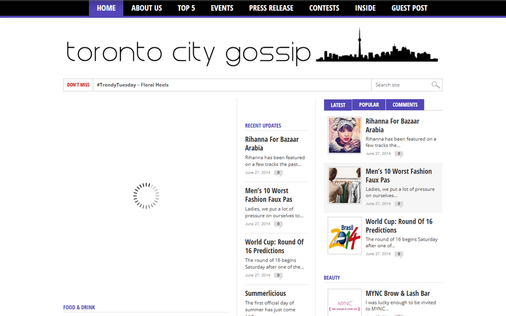506x316 pixels.
Task: Click the Rihanna thumbnail image
Action: click(345, 135)
